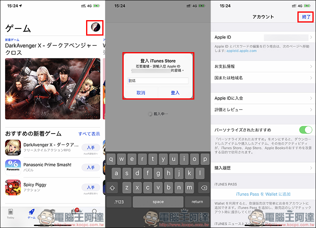Tap the space bar key

[158, 202]
